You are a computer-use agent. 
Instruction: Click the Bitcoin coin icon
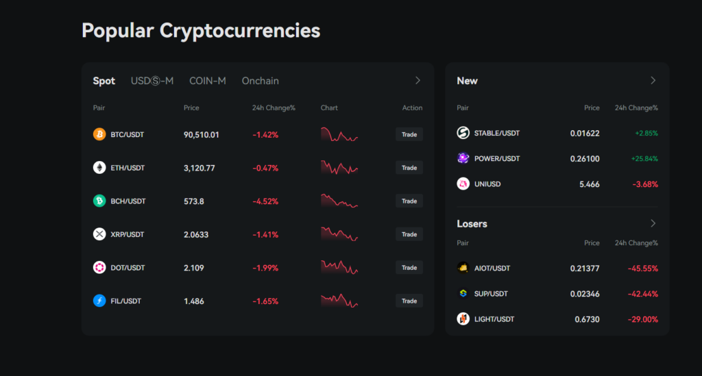point(99,134)
